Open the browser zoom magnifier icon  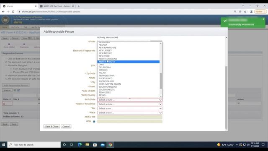coord(235,12)
